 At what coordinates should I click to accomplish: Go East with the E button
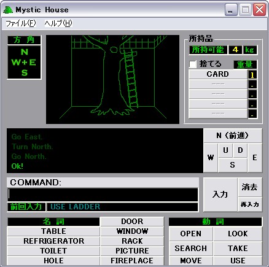(x=255, y=158)
